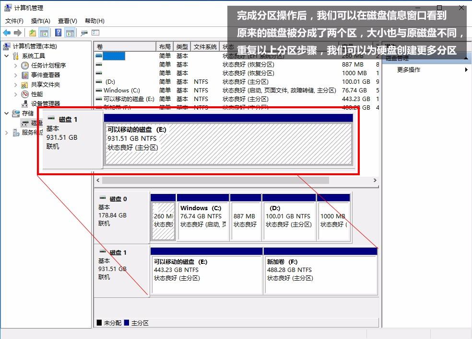472x339 pixels.
Task: Click the Back arrow toolbar icon
Action: click(7, 33)
